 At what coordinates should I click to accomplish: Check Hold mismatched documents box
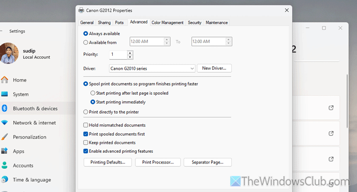(x=86, y=125)
